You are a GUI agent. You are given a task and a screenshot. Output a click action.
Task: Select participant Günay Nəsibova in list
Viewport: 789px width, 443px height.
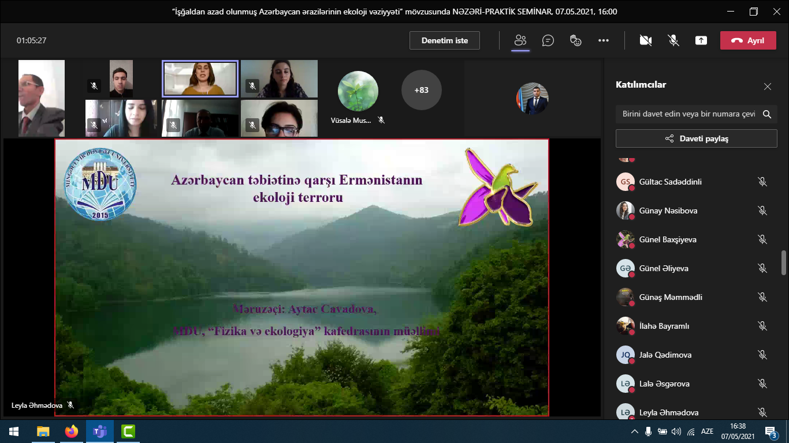(x=668, y=211)
